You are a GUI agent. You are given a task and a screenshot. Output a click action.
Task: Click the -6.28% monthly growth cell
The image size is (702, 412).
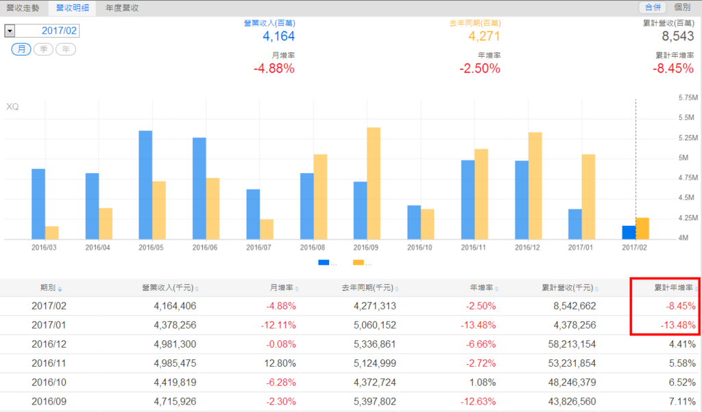[281, 383]
